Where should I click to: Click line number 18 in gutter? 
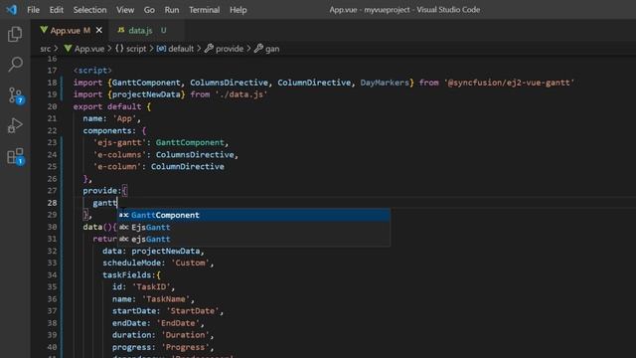tap(52, 83)
